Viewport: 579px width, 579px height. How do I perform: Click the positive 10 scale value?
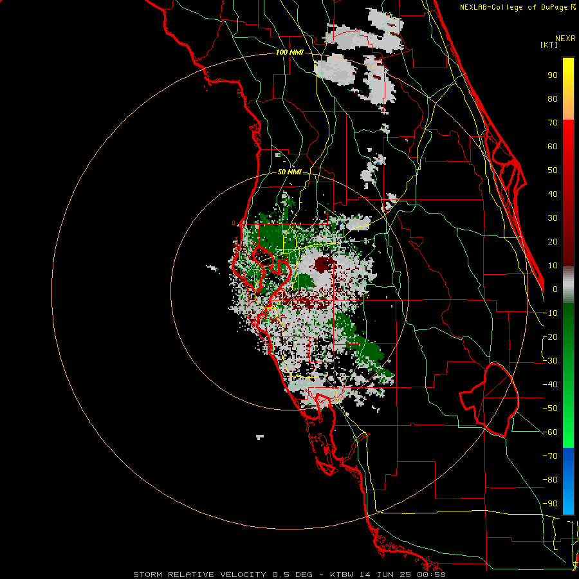553,266
